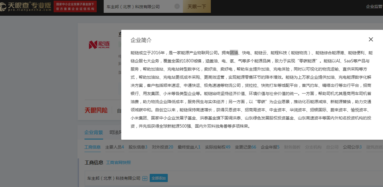Select the 总公司 sub-tab
The width and height of the screenshot is (383, 187).
(332, 147)
